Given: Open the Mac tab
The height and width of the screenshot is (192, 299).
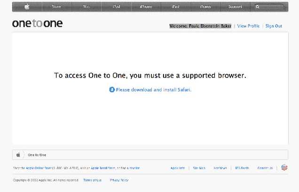Looking at the screenshot, I should [x=87, y=7].
